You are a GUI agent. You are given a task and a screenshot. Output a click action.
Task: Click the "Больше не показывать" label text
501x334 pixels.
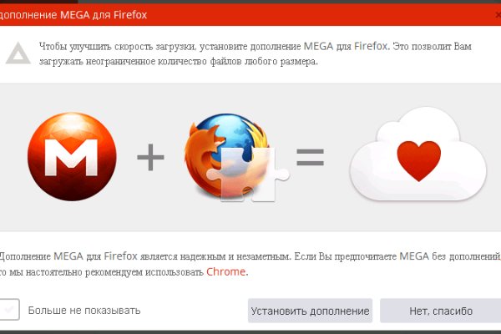click(84, 311)
